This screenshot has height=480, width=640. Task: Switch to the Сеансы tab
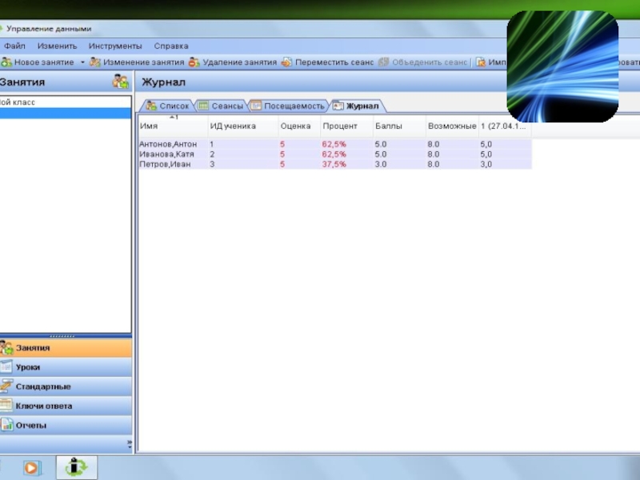click(220, 106)
